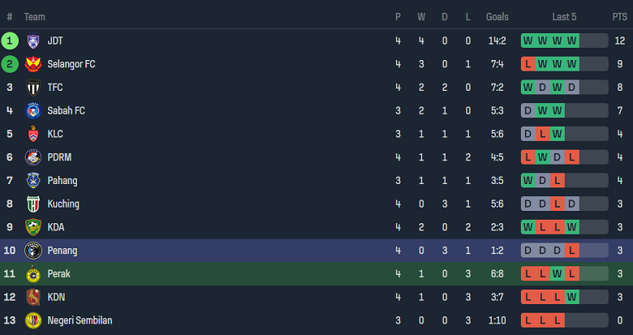This screenshot has width=633, height=335.
Task: Click the Selangor FC crest icon
Action: (x=33, y=64)
